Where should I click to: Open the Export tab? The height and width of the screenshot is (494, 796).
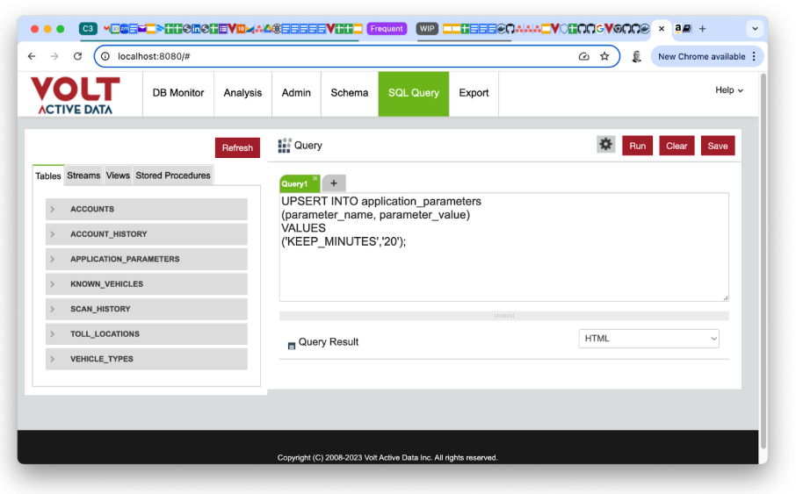474,93
